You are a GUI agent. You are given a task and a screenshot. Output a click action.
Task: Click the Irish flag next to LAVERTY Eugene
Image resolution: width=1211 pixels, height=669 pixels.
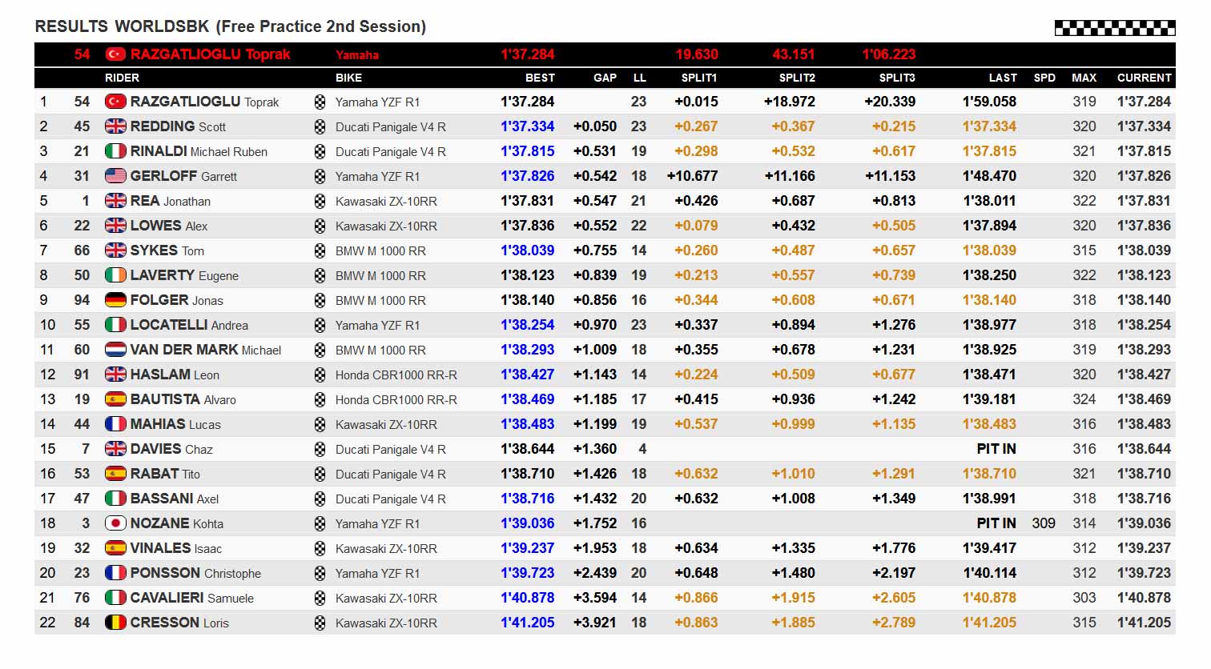[115, 275]
